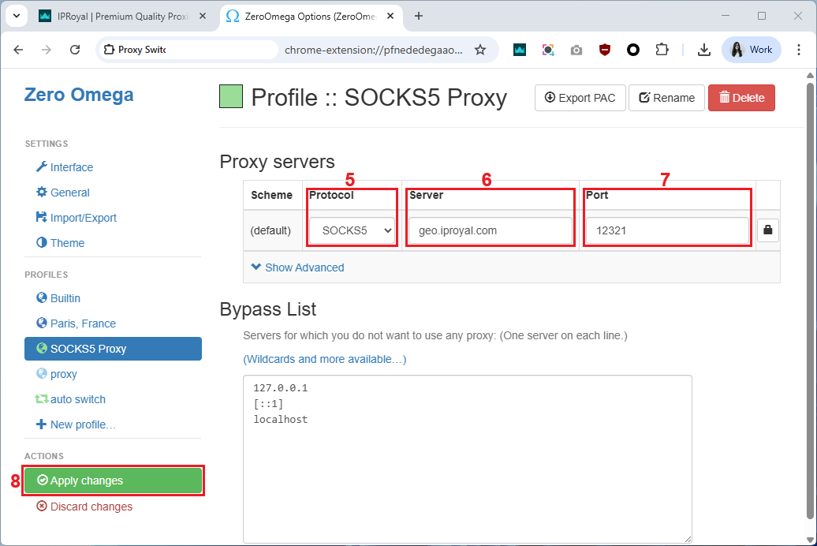
Task: Open the tab search dropdown arrow
Action: coord(16,16)
